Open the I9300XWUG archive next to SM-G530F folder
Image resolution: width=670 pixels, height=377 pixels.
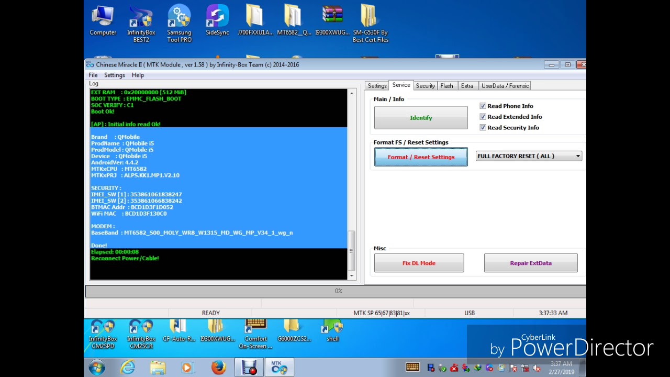[332, 21]
